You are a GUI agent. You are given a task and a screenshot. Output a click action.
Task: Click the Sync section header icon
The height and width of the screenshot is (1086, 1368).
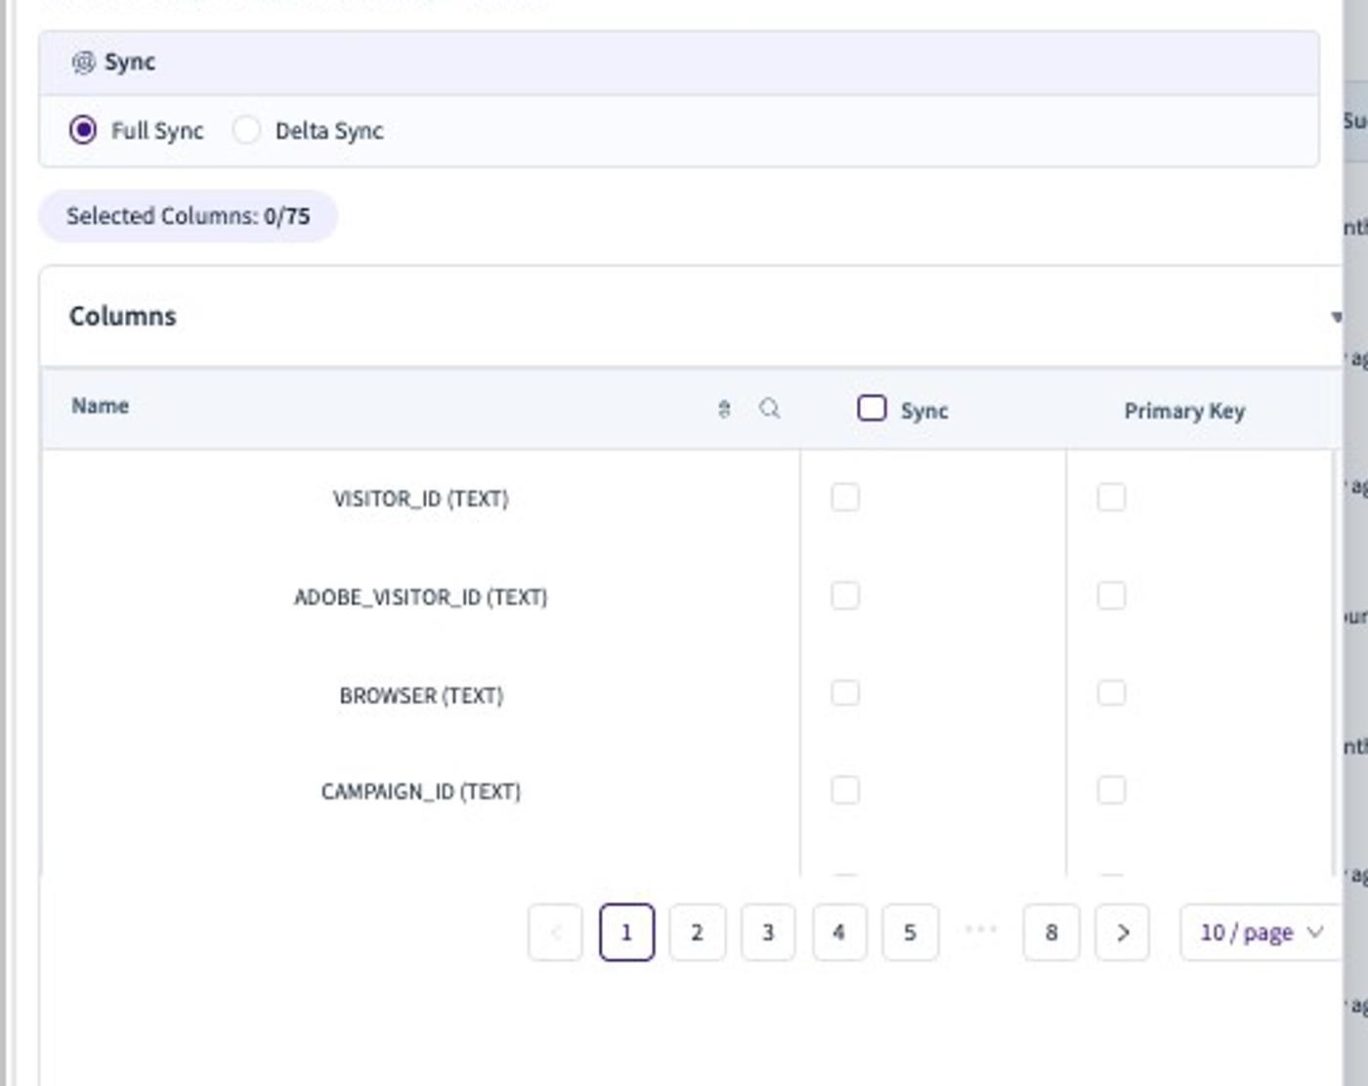pos(83,63)
